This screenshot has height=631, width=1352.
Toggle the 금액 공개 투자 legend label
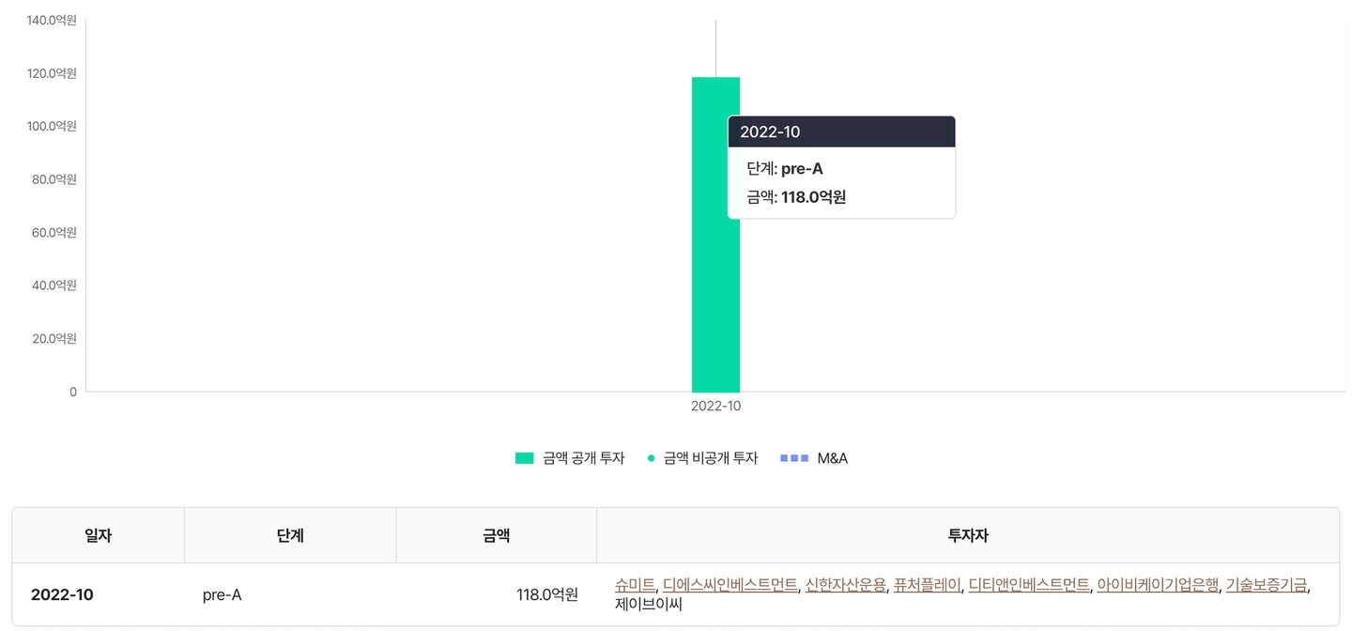pyautogui.click(x=583, y=458)
